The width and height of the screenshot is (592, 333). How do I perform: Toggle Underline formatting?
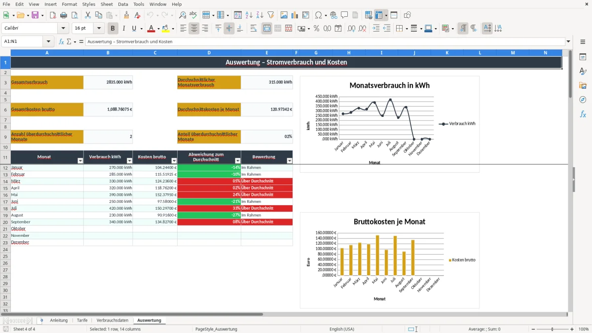click(134, 29)
